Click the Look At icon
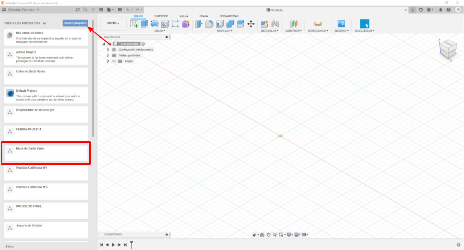The height and width of the screenshot is (250, 464). [x=262, y=235]
